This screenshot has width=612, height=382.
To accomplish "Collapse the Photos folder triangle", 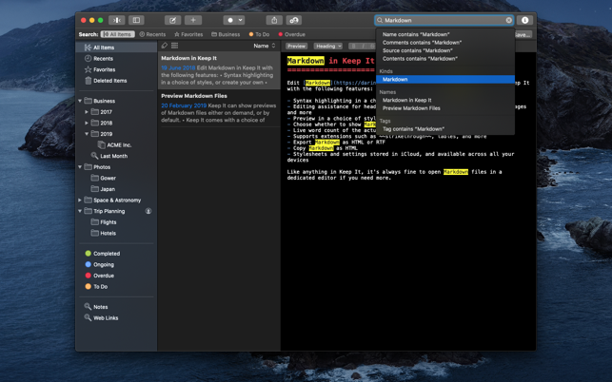I will click(80, 167).
